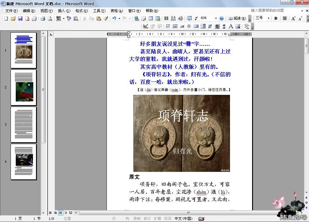This screenshot has width=309, height=222.
Task: Toggle Bold formatting button
Action: pos(276,18)
